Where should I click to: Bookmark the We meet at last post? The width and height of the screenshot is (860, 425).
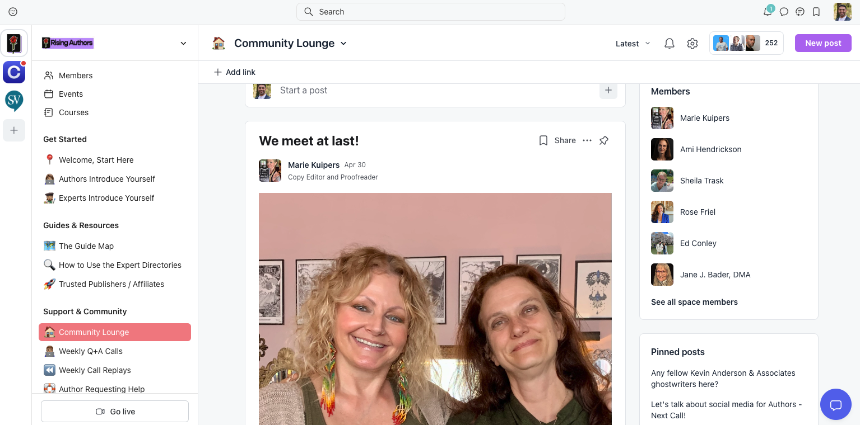543,140
